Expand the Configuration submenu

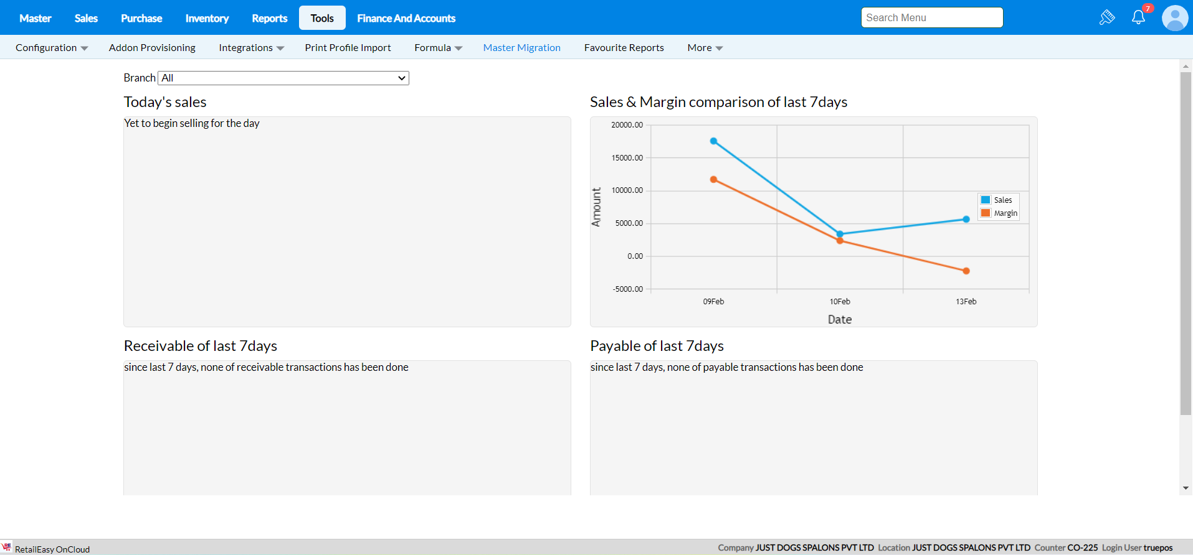coord(51,48)
